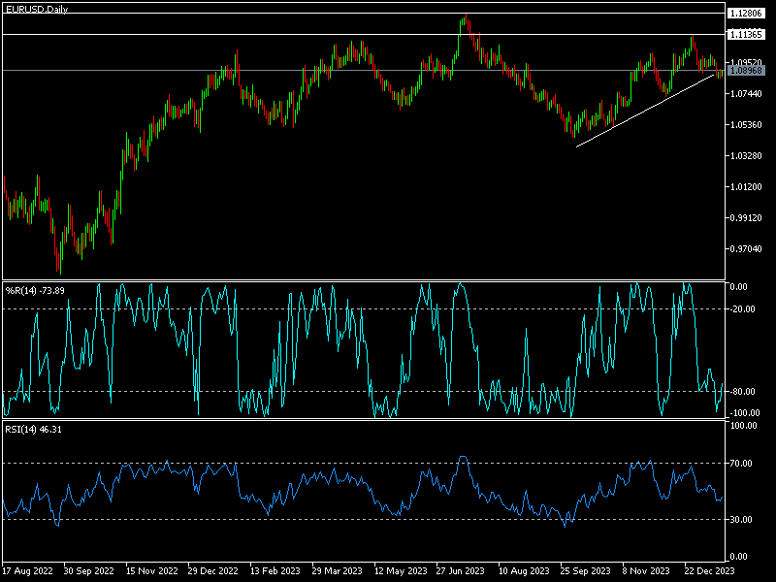
Task: Select the RSI(14) 46.31 indicator label
Action: pos(33,429)
